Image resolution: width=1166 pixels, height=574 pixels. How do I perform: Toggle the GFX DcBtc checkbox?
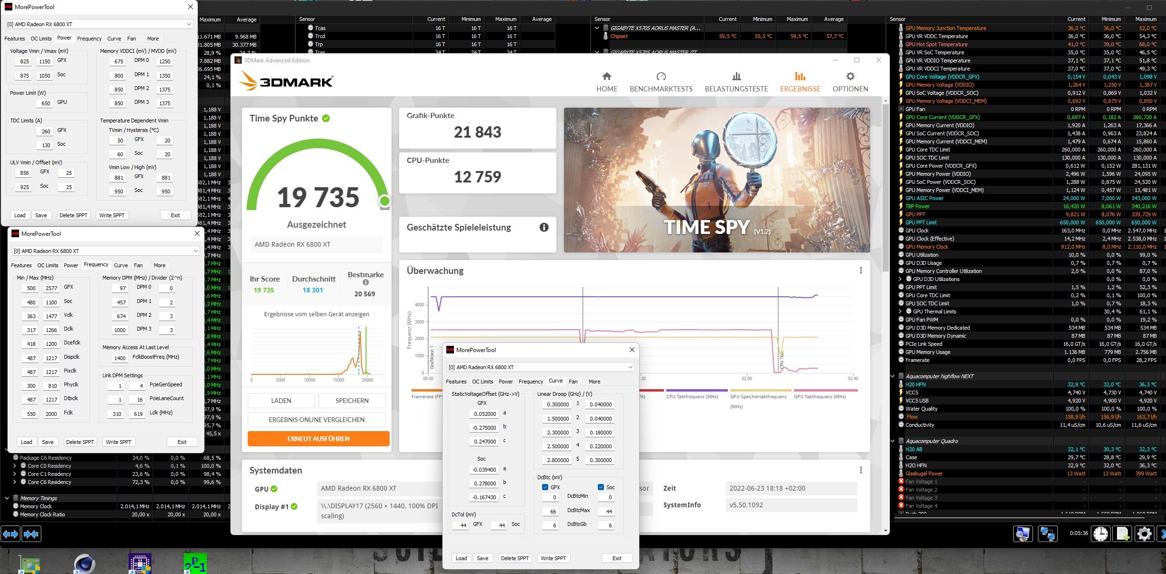point(545,487)
